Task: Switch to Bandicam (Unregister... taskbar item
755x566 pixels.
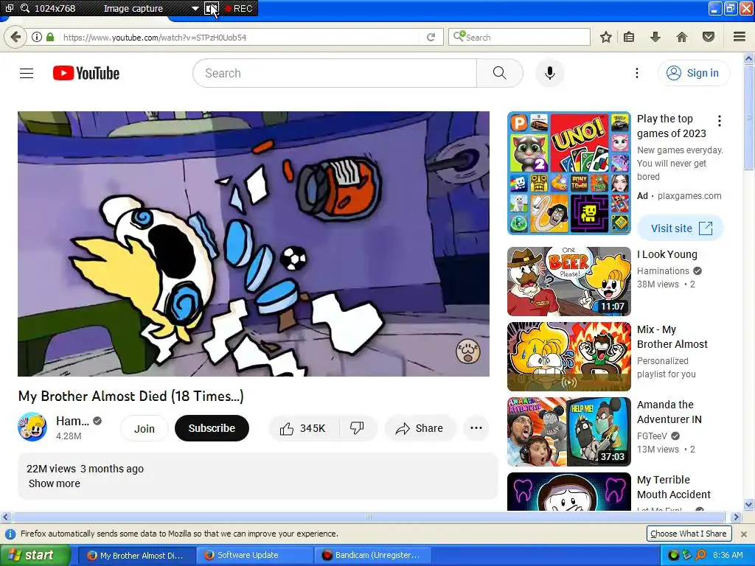Action: tap(372, 556)
